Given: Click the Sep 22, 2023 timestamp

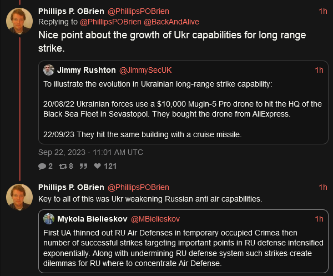Looking at the screenshot, I should [x=90, y=152].
